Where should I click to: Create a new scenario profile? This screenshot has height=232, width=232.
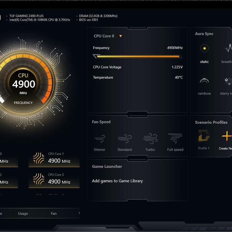pos(227,136)
